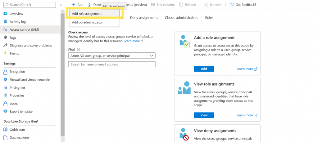Click the 'Add a role assignment' card title
This screenshot has width=318, height=142.
(x=214, y=38)
